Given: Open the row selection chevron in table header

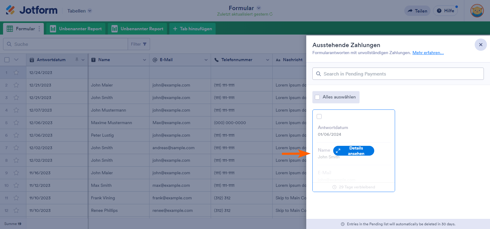Looking at the screenshot, I should click(x=16, y=60).
